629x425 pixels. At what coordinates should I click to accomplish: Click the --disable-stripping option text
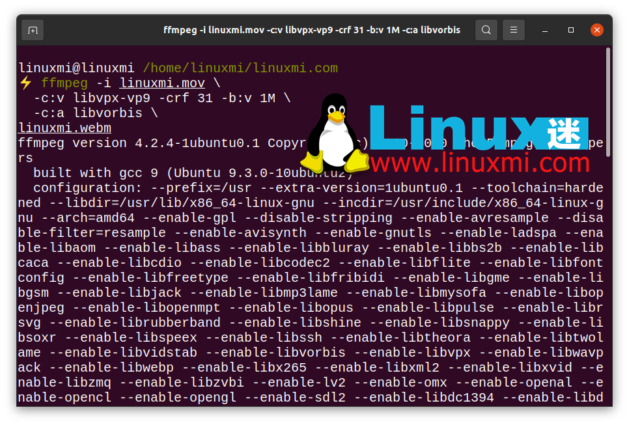[x=318, y=218]
